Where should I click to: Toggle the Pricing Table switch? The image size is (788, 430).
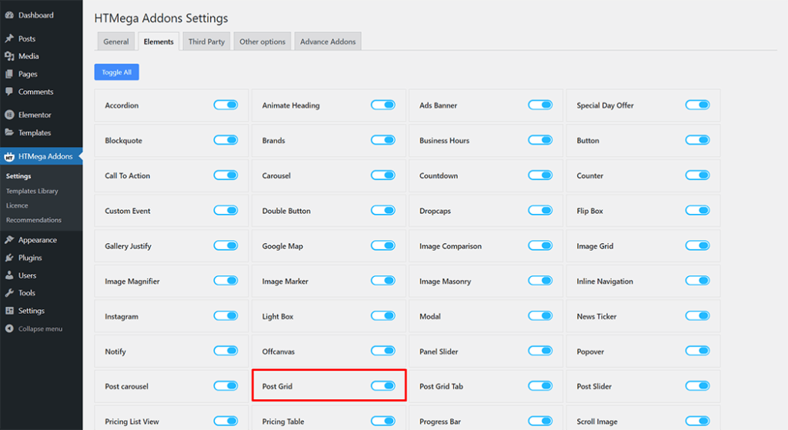383,421
